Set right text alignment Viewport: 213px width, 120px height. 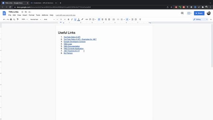click(x=106, y=19)
